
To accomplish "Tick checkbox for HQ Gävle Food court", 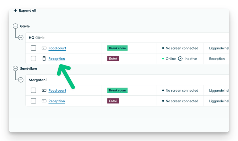I will click(33, 48).
